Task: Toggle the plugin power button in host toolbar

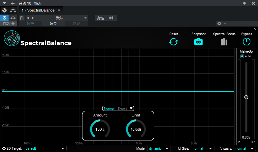Action: [4, 18]
